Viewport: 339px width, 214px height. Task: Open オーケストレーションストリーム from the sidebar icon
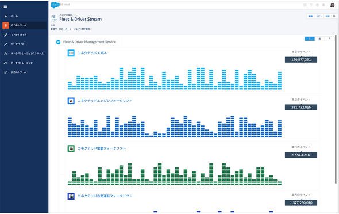coord(6,54)
